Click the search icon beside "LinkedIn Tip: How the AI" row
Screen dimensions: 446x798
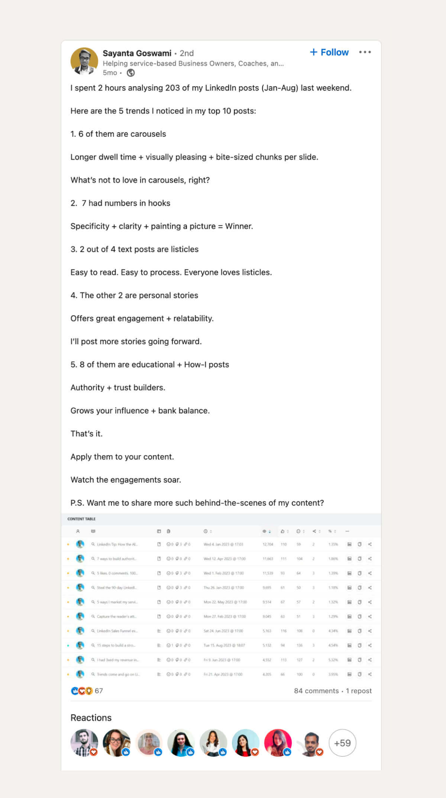(x=93, y=544)
